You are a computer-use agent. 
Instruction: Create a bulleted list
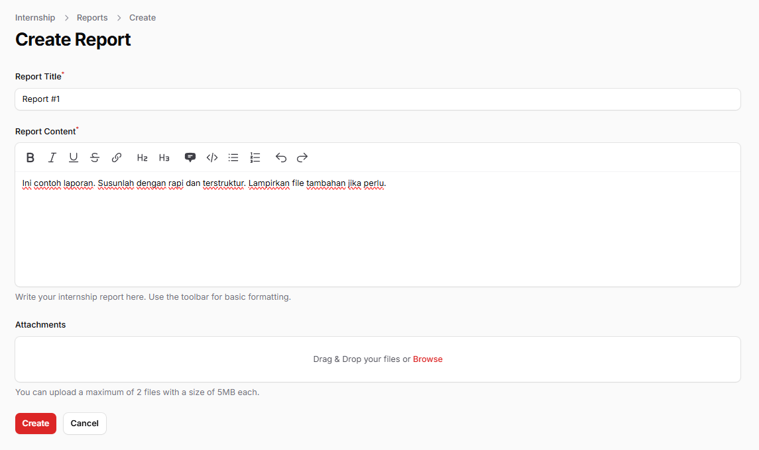(x=233, y=157)
